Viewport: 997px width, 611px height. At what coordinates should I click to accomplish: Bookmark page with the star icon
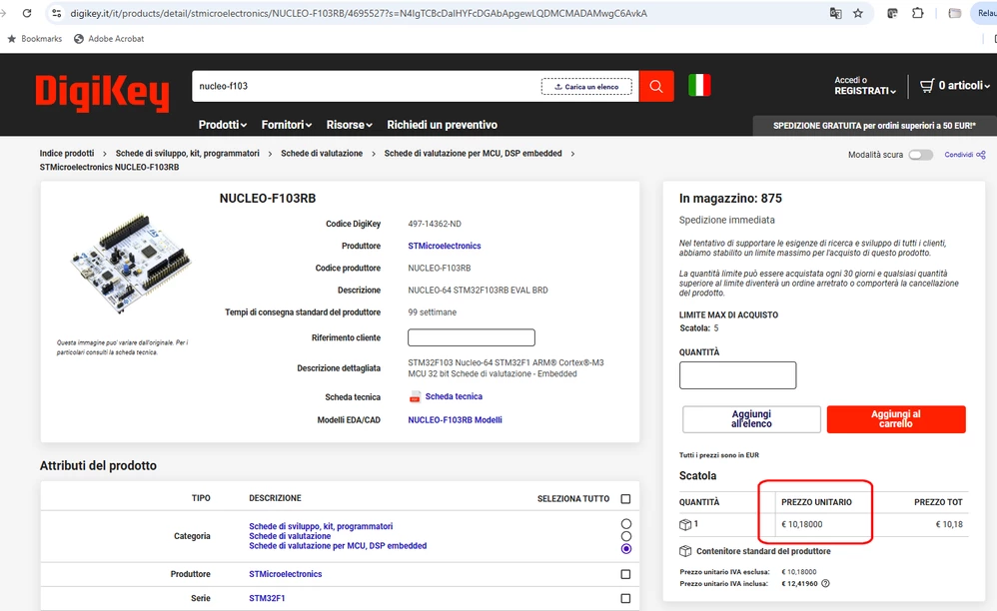pyautogui.click(x=858, y=13)
